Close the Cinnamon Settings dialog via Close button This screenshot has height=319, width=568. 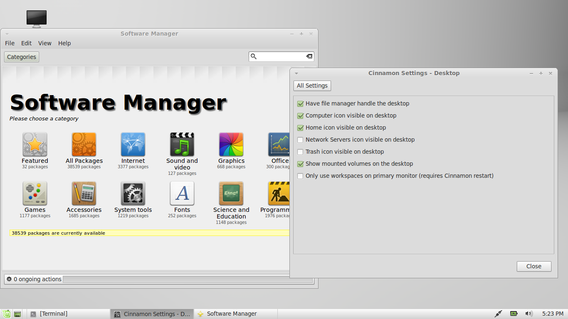click(x=534, y=266)
